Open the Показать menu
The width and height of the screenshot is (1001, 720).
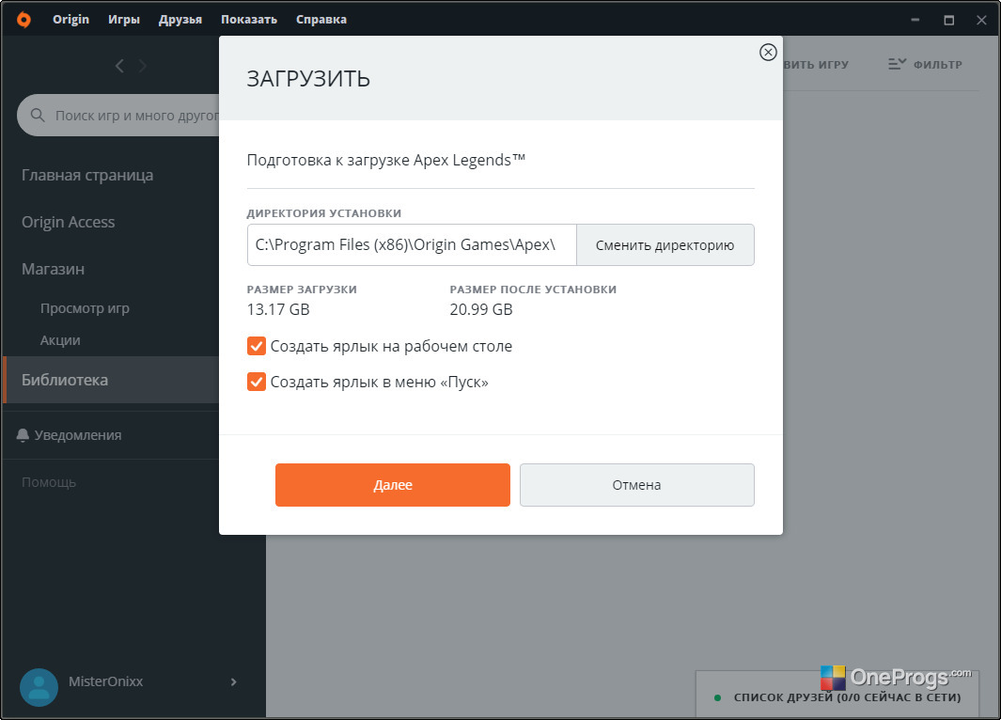click(x=249, y=20)
